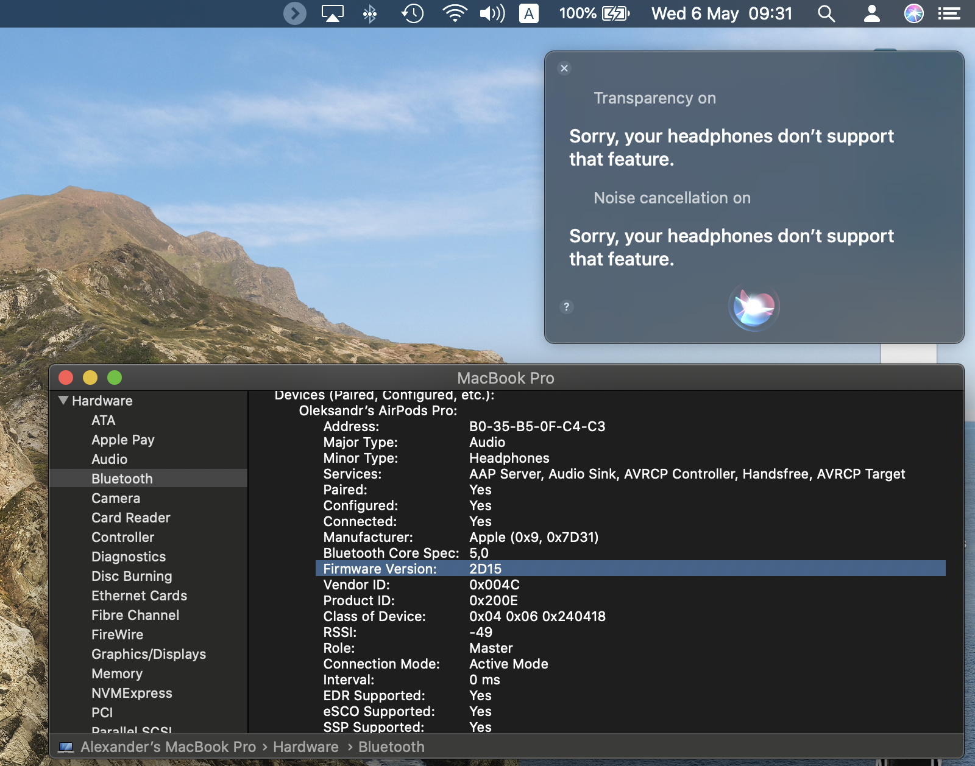This screenshot has height=766, width=975.
Task: Click 'Hardware' in the path bar
Action: tap(306, 747)
